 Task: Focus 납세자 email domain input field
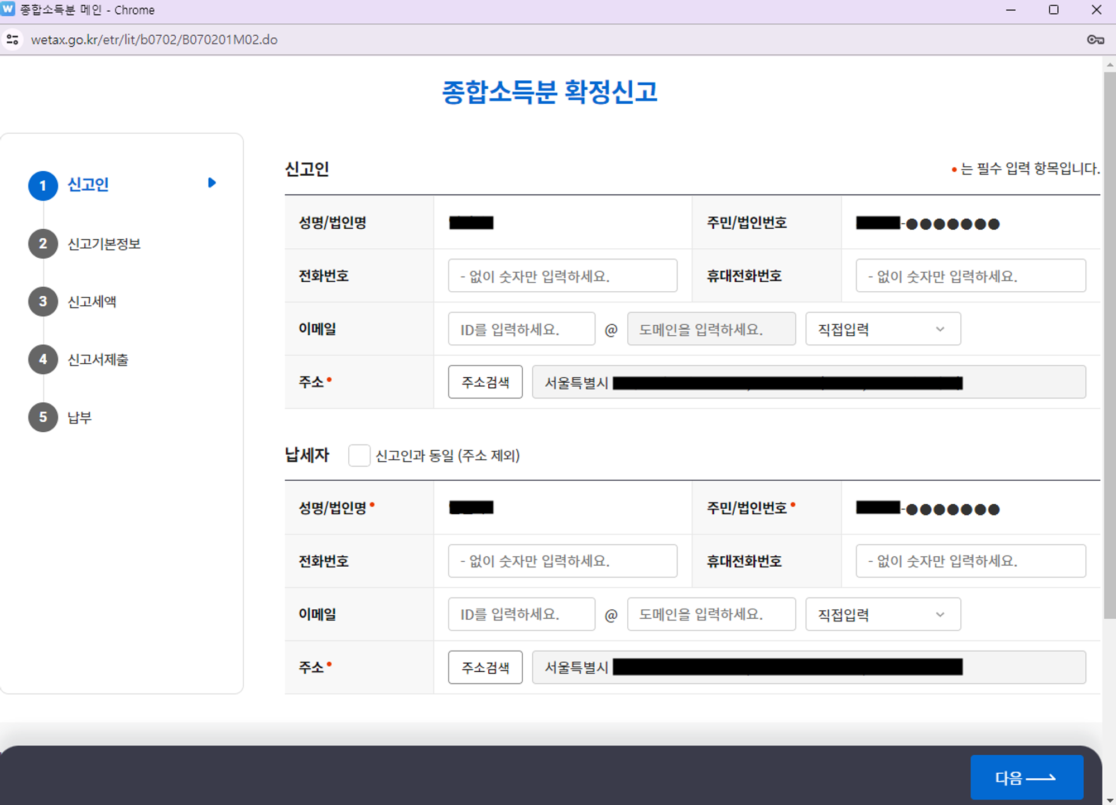pyautogui.click(x=711, y=614)
